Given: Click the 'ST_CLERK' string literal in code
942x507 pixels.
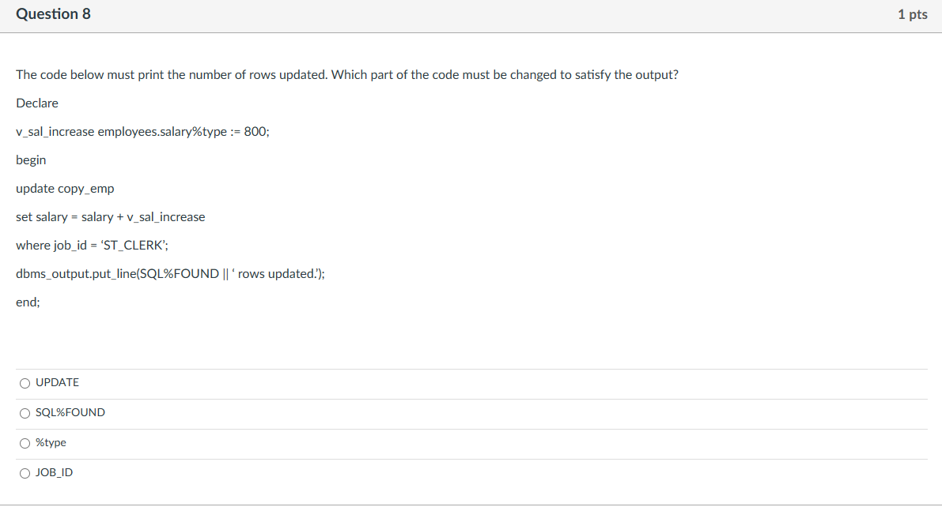Looking at the screenshot, I should 133,246.
